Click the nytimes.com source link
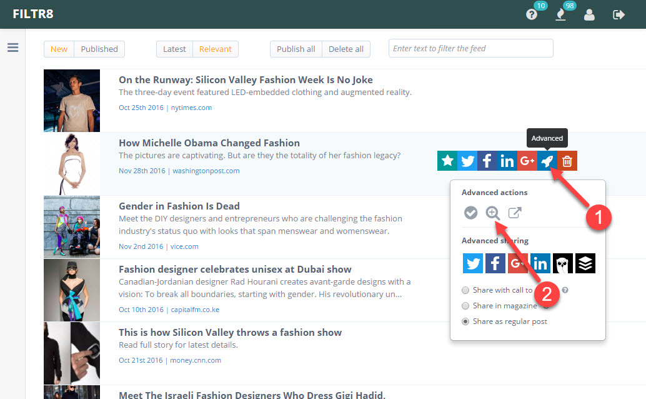Image resolution: width=646 pixels, height=399 pixels. 191,108
